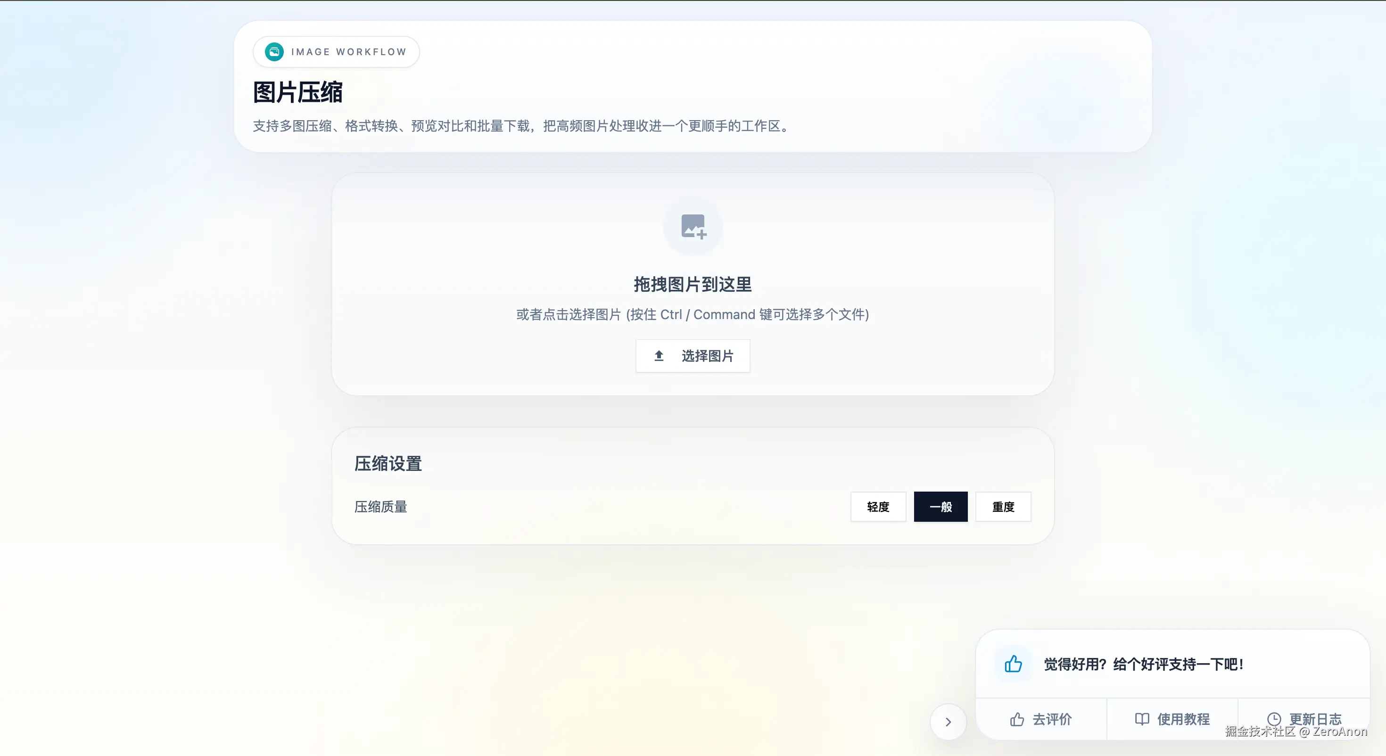Screen dimensions: 1386x756
Task: Click the large blue thumbs-up icon
Action: click(x=1013, y=664)
